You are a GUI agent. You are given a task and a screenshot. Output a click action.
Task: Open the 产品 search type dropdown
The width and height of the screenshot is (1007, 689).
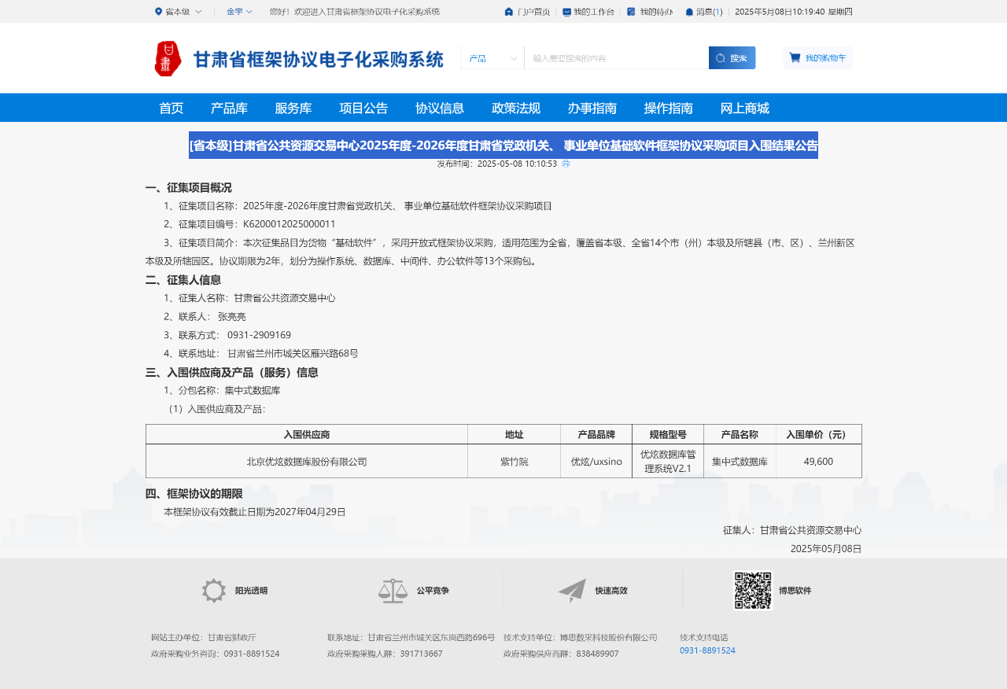pos(492,58)
